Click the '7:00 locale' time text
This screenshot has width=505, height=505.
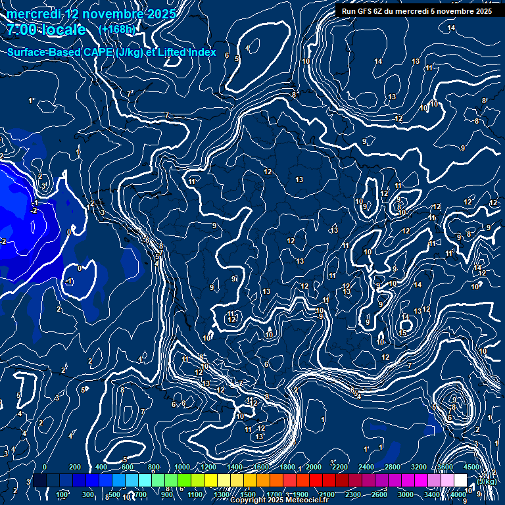pos(46,30)
